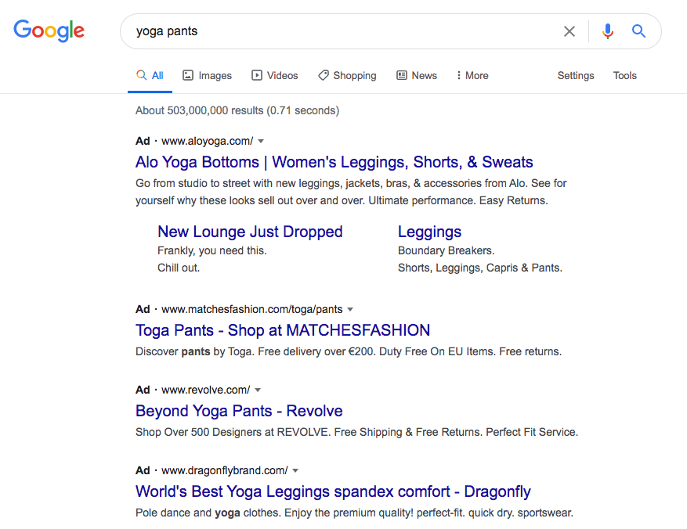Open World's Best Yoga Leggings Dragonfly link
This screenshot has width=687, height=529.
[333, 491]
